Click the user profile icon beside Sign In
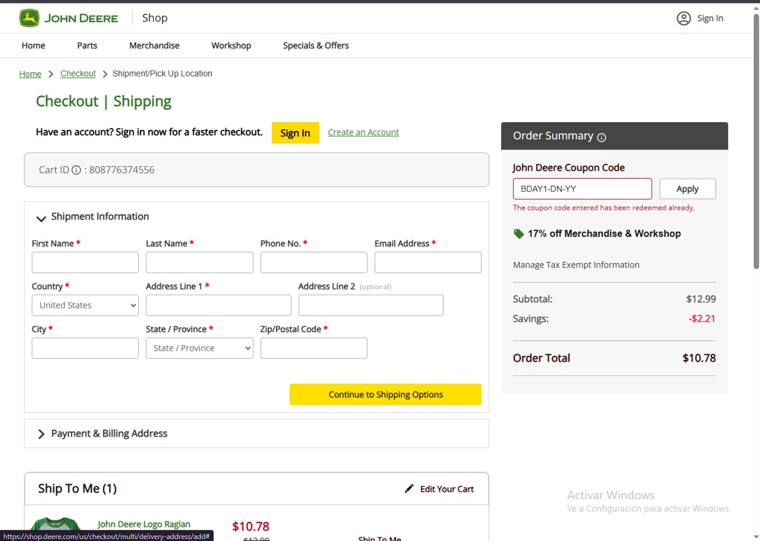Image resolution: width=760 pixels, height=541 pixels. pyautogui.click(x=683, y=18)
